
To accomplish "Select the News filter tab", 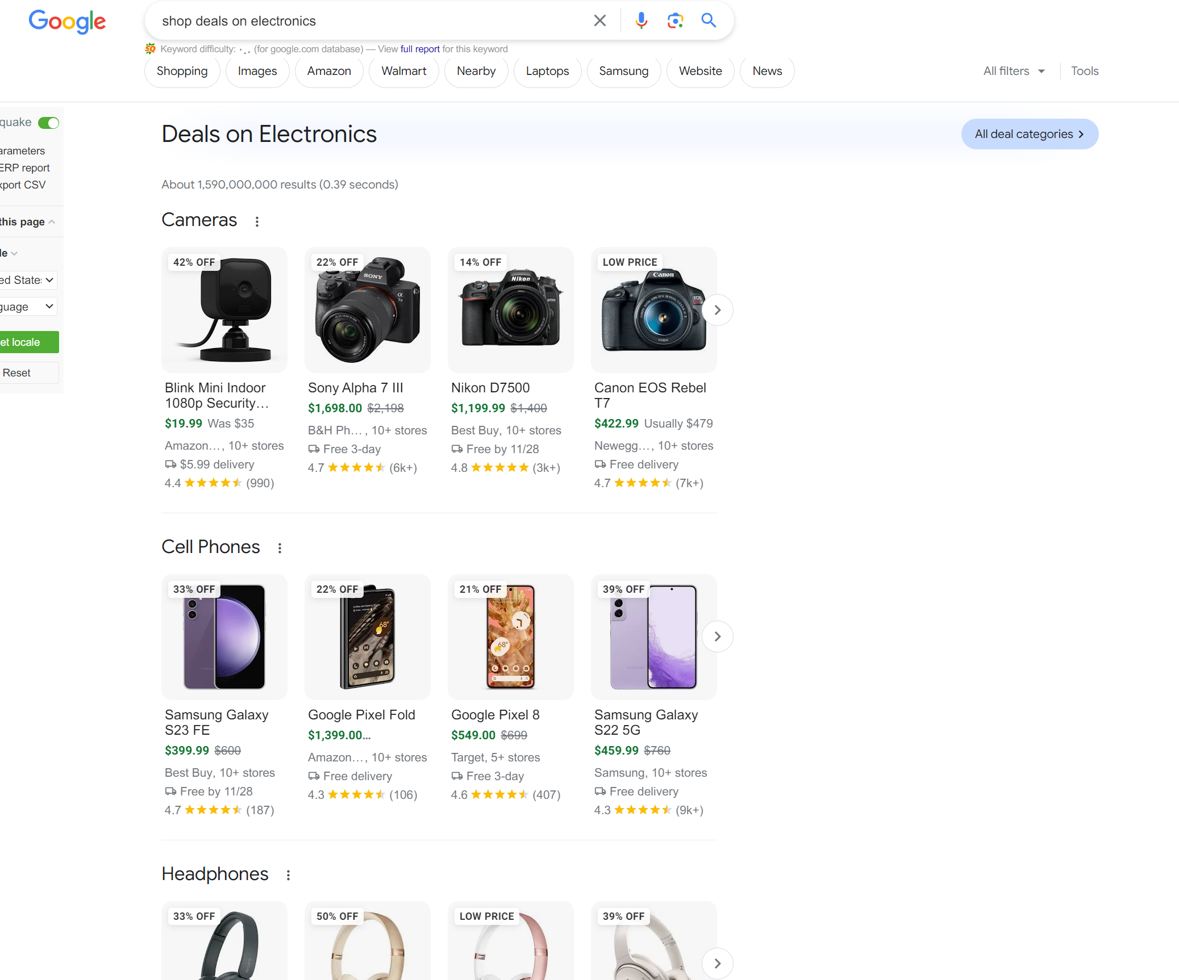I will tap(767, 72).
